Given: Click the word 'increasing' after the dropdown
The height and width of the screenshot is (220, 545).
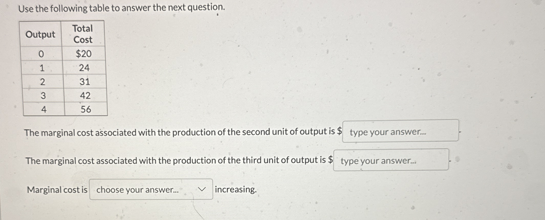Looking at the screenshot, I should pyautogui.click(x=235, y=189).
